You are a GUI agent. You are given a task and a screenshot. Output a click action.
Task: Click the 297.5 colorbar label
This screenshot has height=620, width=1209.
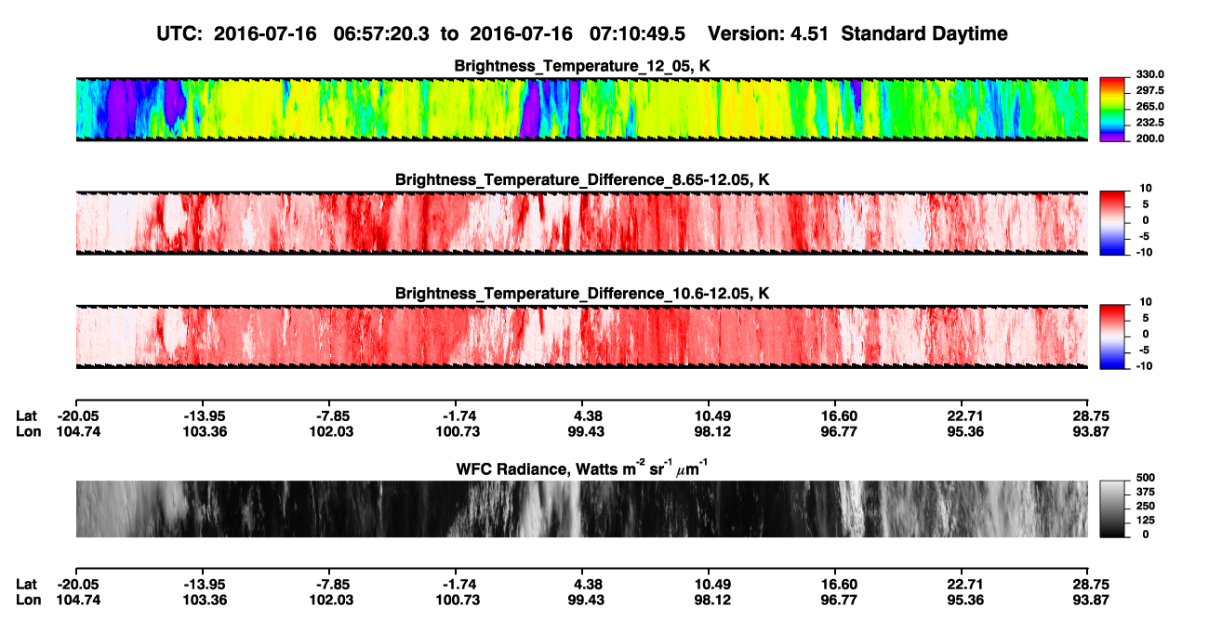point(1150,91)
